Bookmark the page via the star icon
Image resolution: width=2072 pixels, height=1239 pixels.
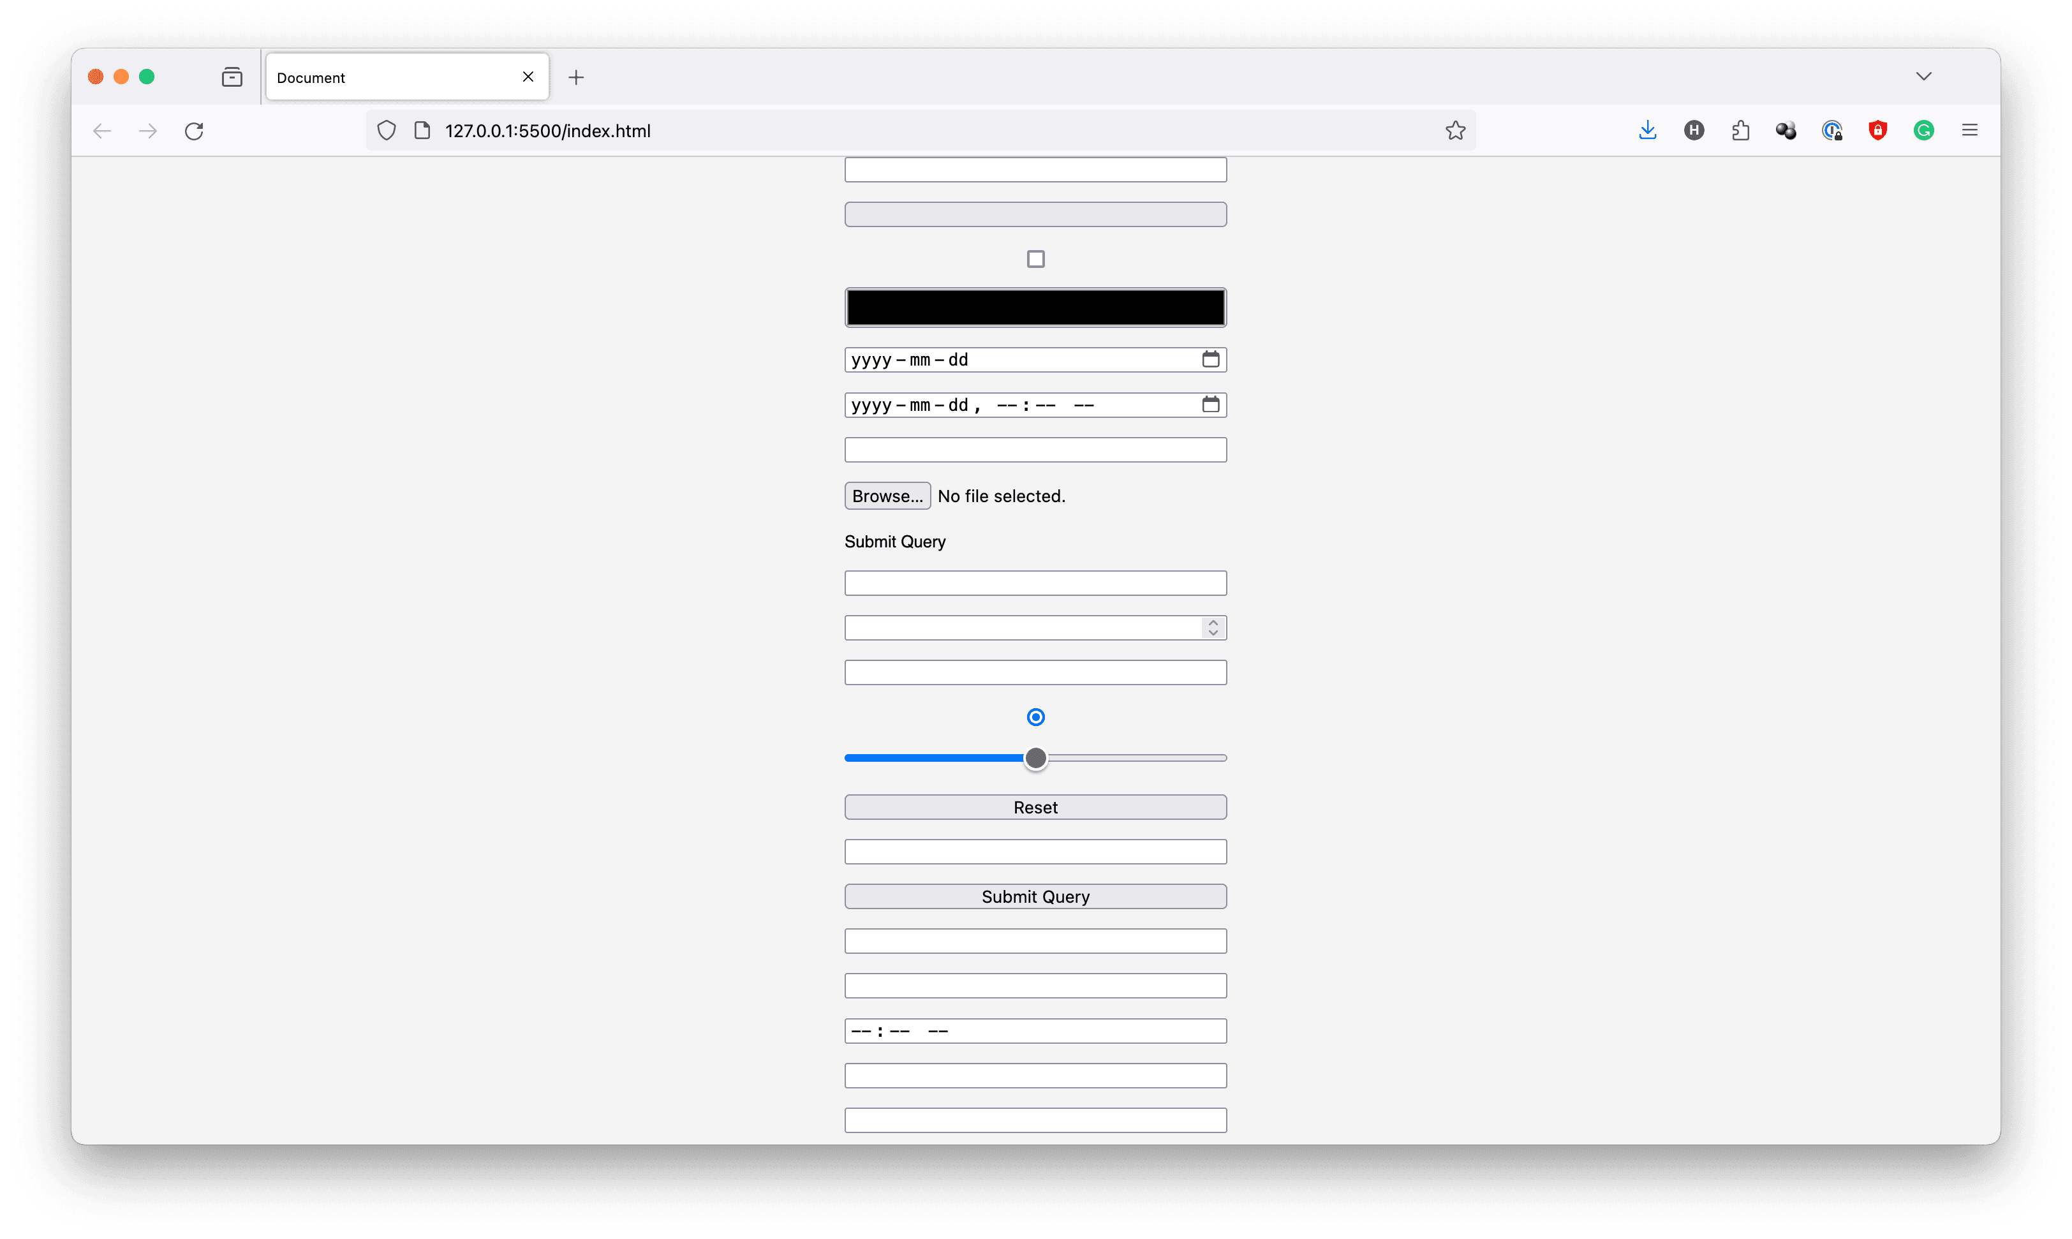[x=1455, y=130]
